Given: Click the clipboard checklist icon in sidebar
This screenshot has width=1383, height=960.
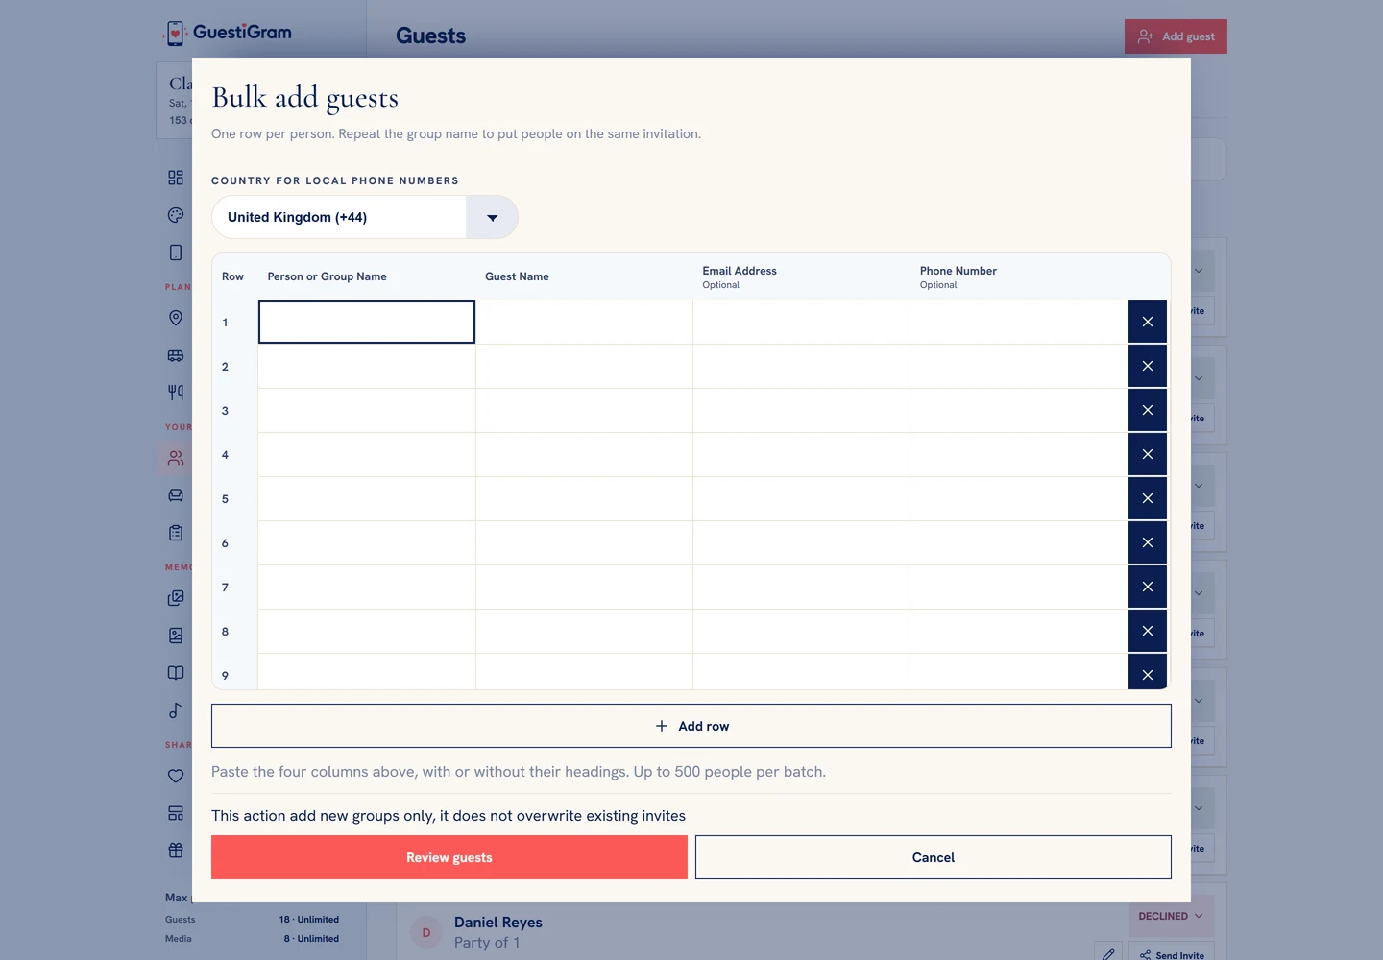Looking at the screenshot, I should (176, 533).
